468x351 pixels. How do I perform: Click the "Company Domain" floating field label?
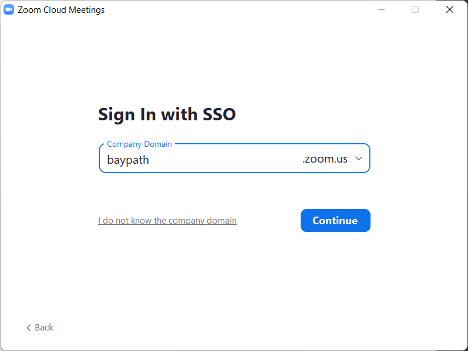pos(139,144)
